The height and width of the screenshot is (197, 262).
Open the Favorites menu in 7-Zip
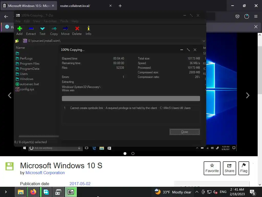point(50,21)
